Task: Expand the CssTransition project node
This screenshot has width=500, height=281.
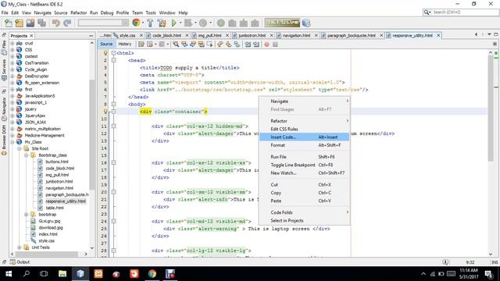Action: click(12, 62)
